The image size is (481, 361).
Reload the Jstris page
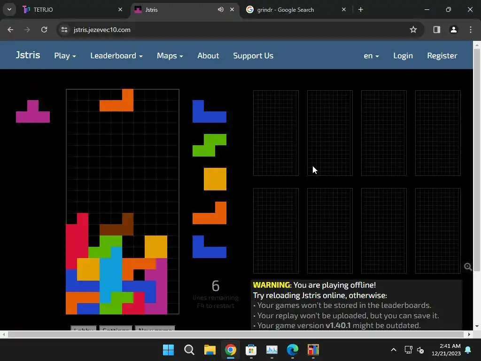[44, 30]
